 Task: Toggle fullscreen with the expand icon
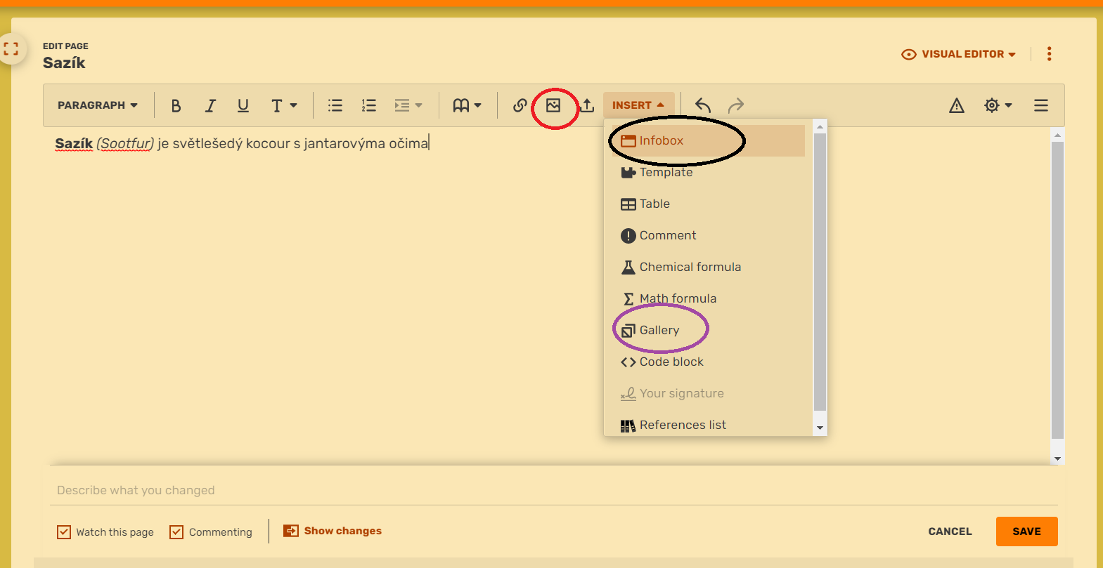tap(11, 48)
